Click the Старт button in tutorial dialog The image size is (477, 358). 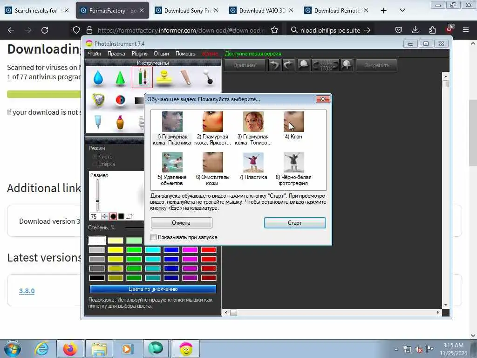[x=295, y=223]
